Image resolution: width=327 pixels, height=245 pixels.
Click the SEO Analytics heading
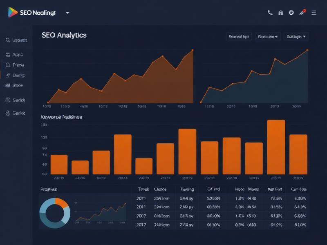(64, 35)
